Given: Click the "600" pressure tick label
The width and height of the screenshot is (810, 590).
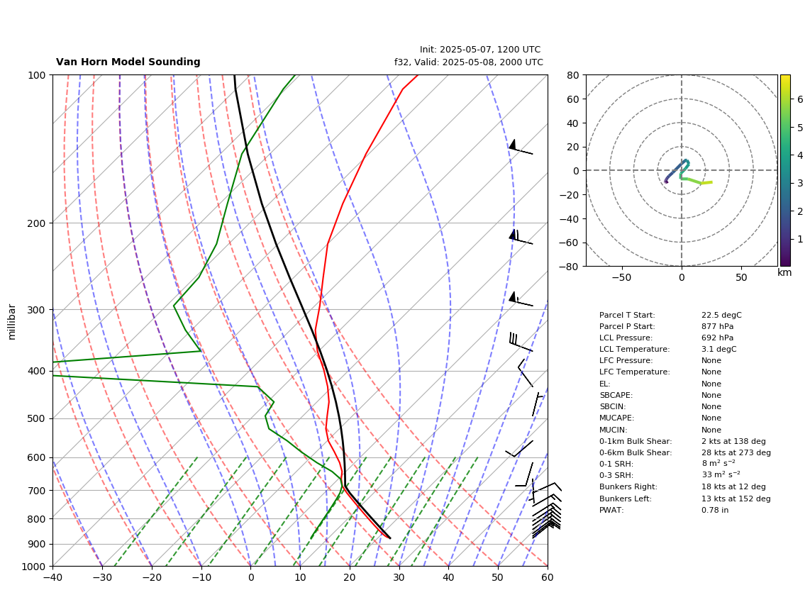Looking at the screenshot, I should tap(38, 457).
